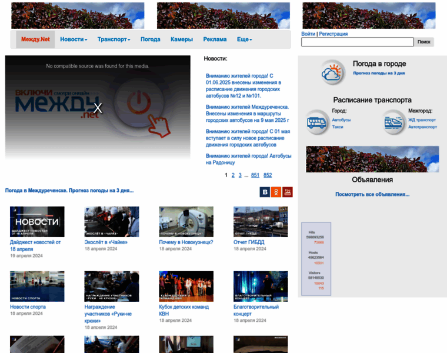Go to news page 2

pos(233,175)
